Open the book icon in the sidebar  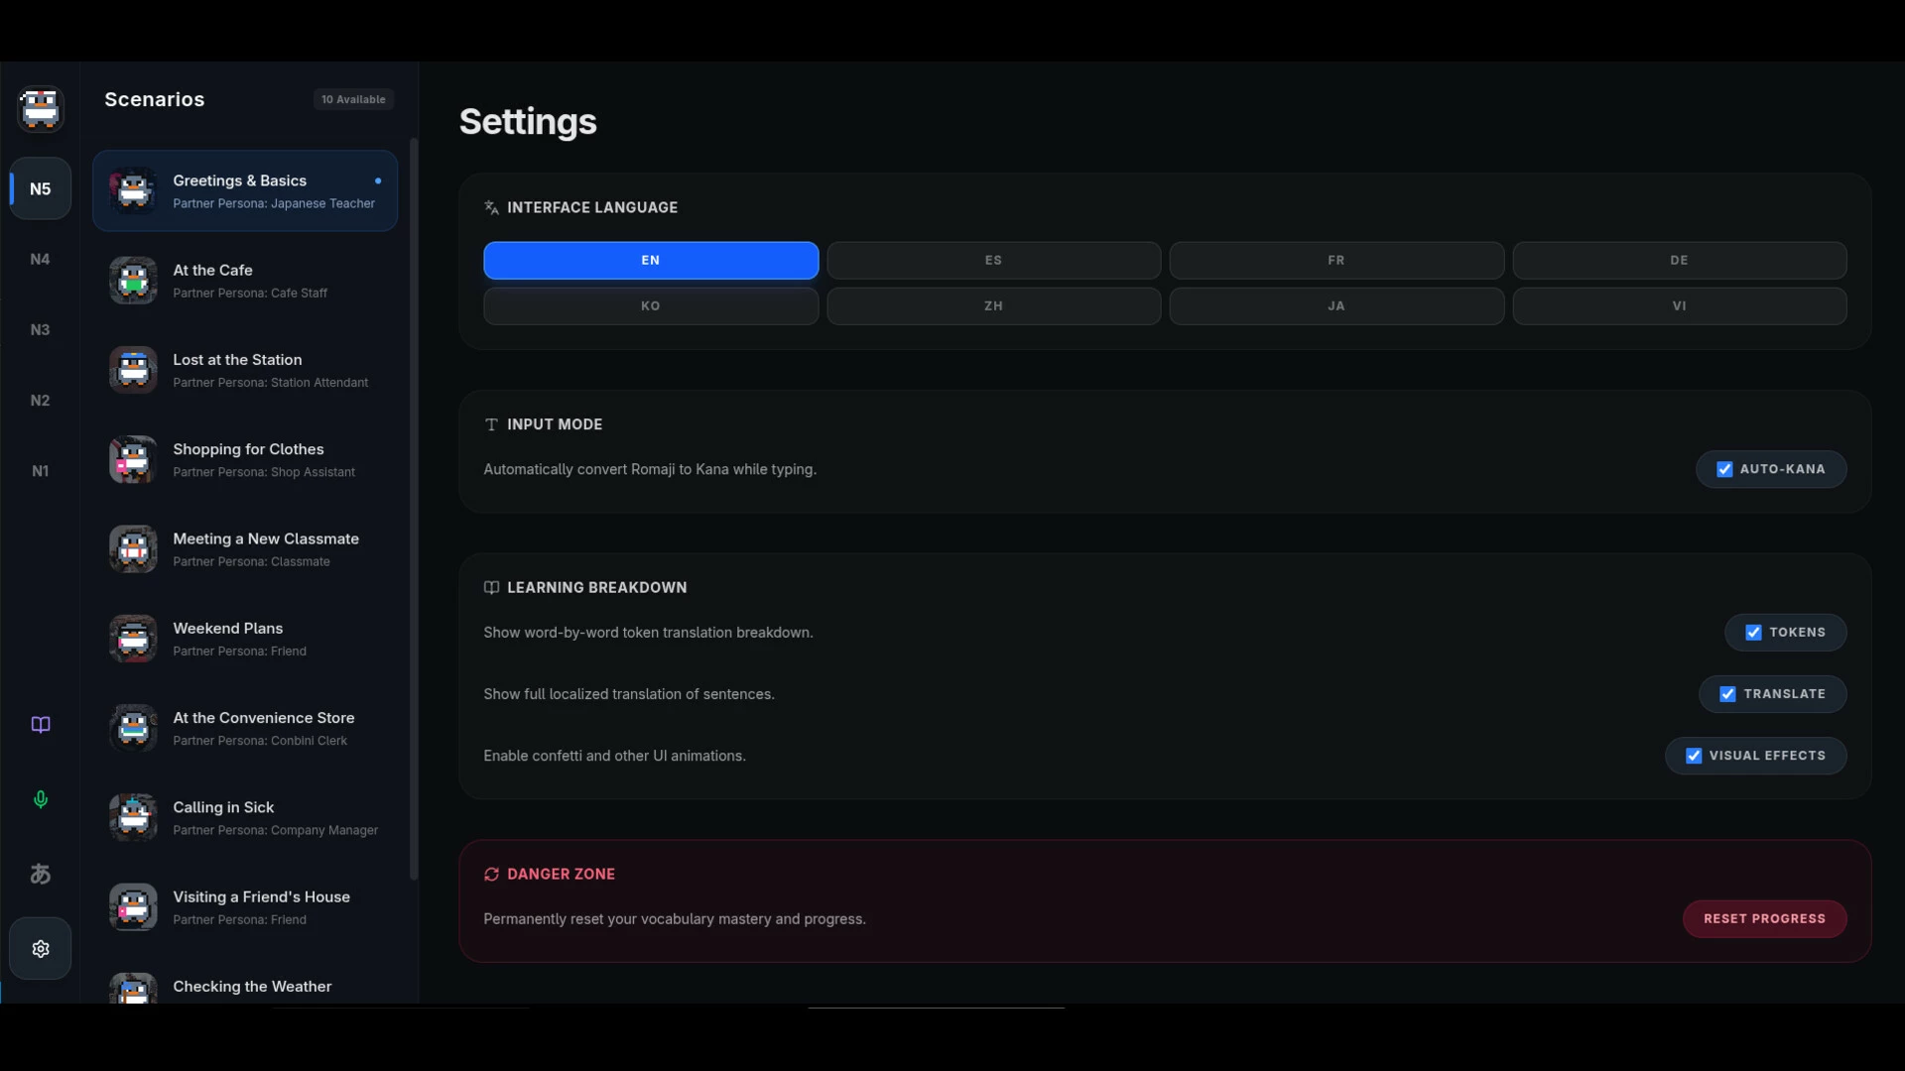[41, 725]
